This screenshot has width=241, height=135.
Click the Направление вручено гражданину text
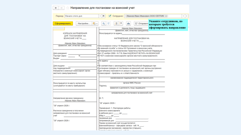(x=69, y=98)
